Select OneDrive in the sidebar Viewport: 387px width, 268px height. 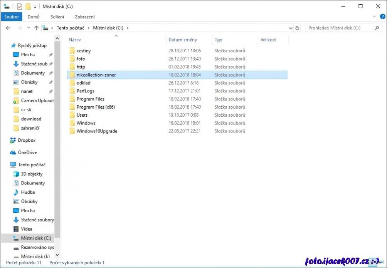(27, 152)
